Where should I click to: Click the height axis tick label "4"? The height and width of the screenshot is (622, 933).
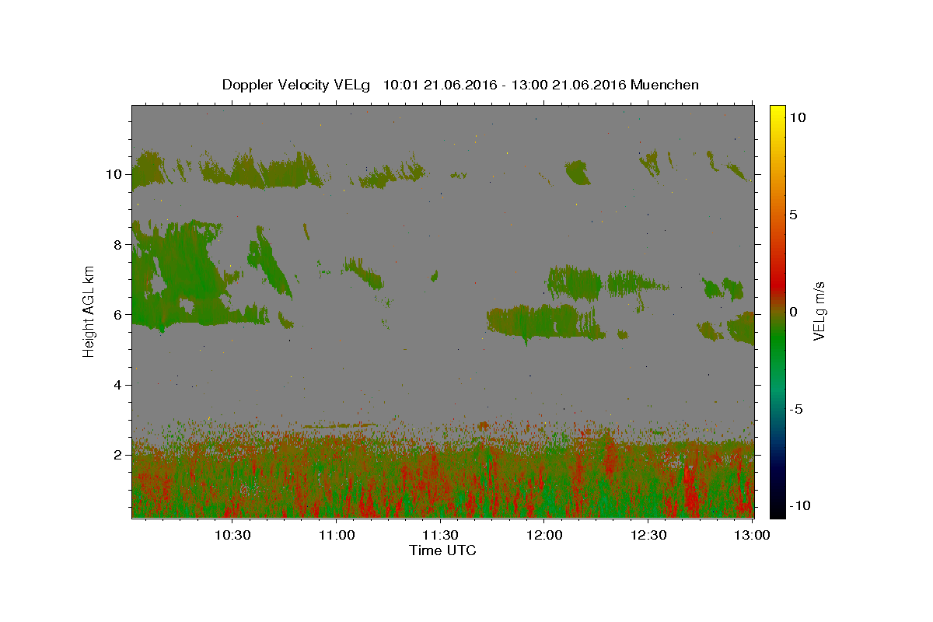[x=117, y=385]
